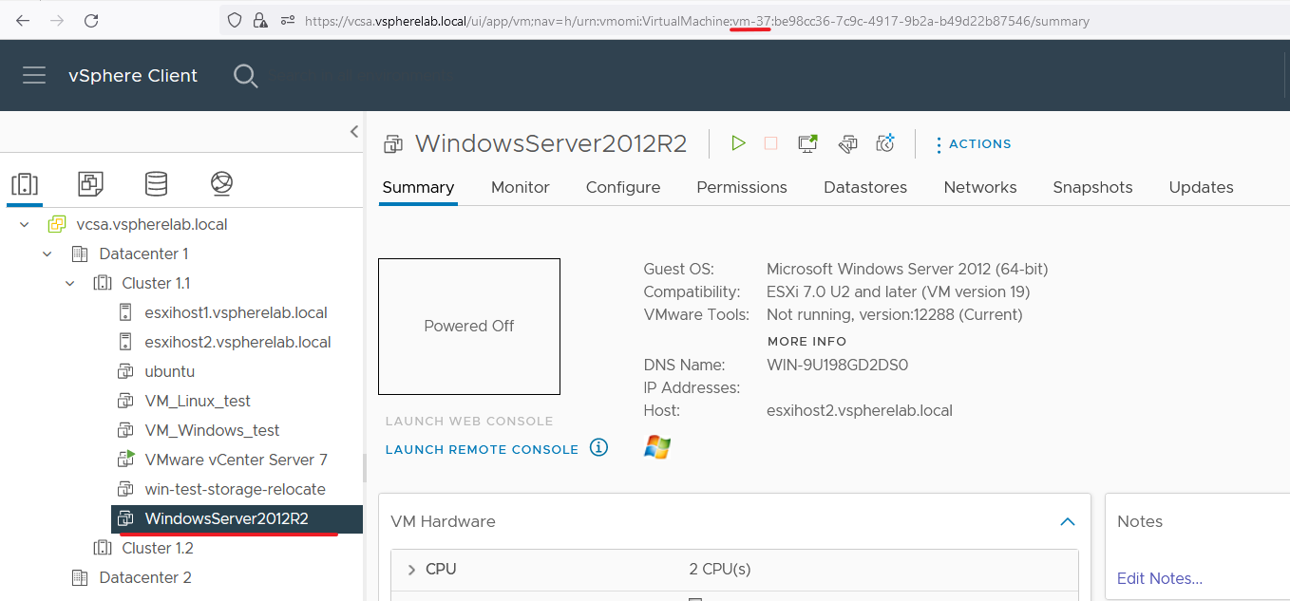Expand the CPU row in VM Hardware
The width and height of the screenshot is (1290, 601).
tap(410, 568)
